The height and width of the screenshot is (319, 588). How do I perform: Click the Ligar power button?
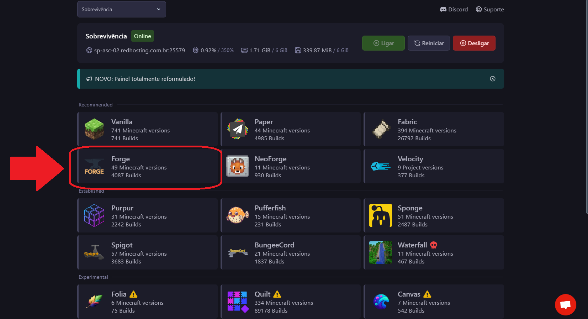click(383, 43)
